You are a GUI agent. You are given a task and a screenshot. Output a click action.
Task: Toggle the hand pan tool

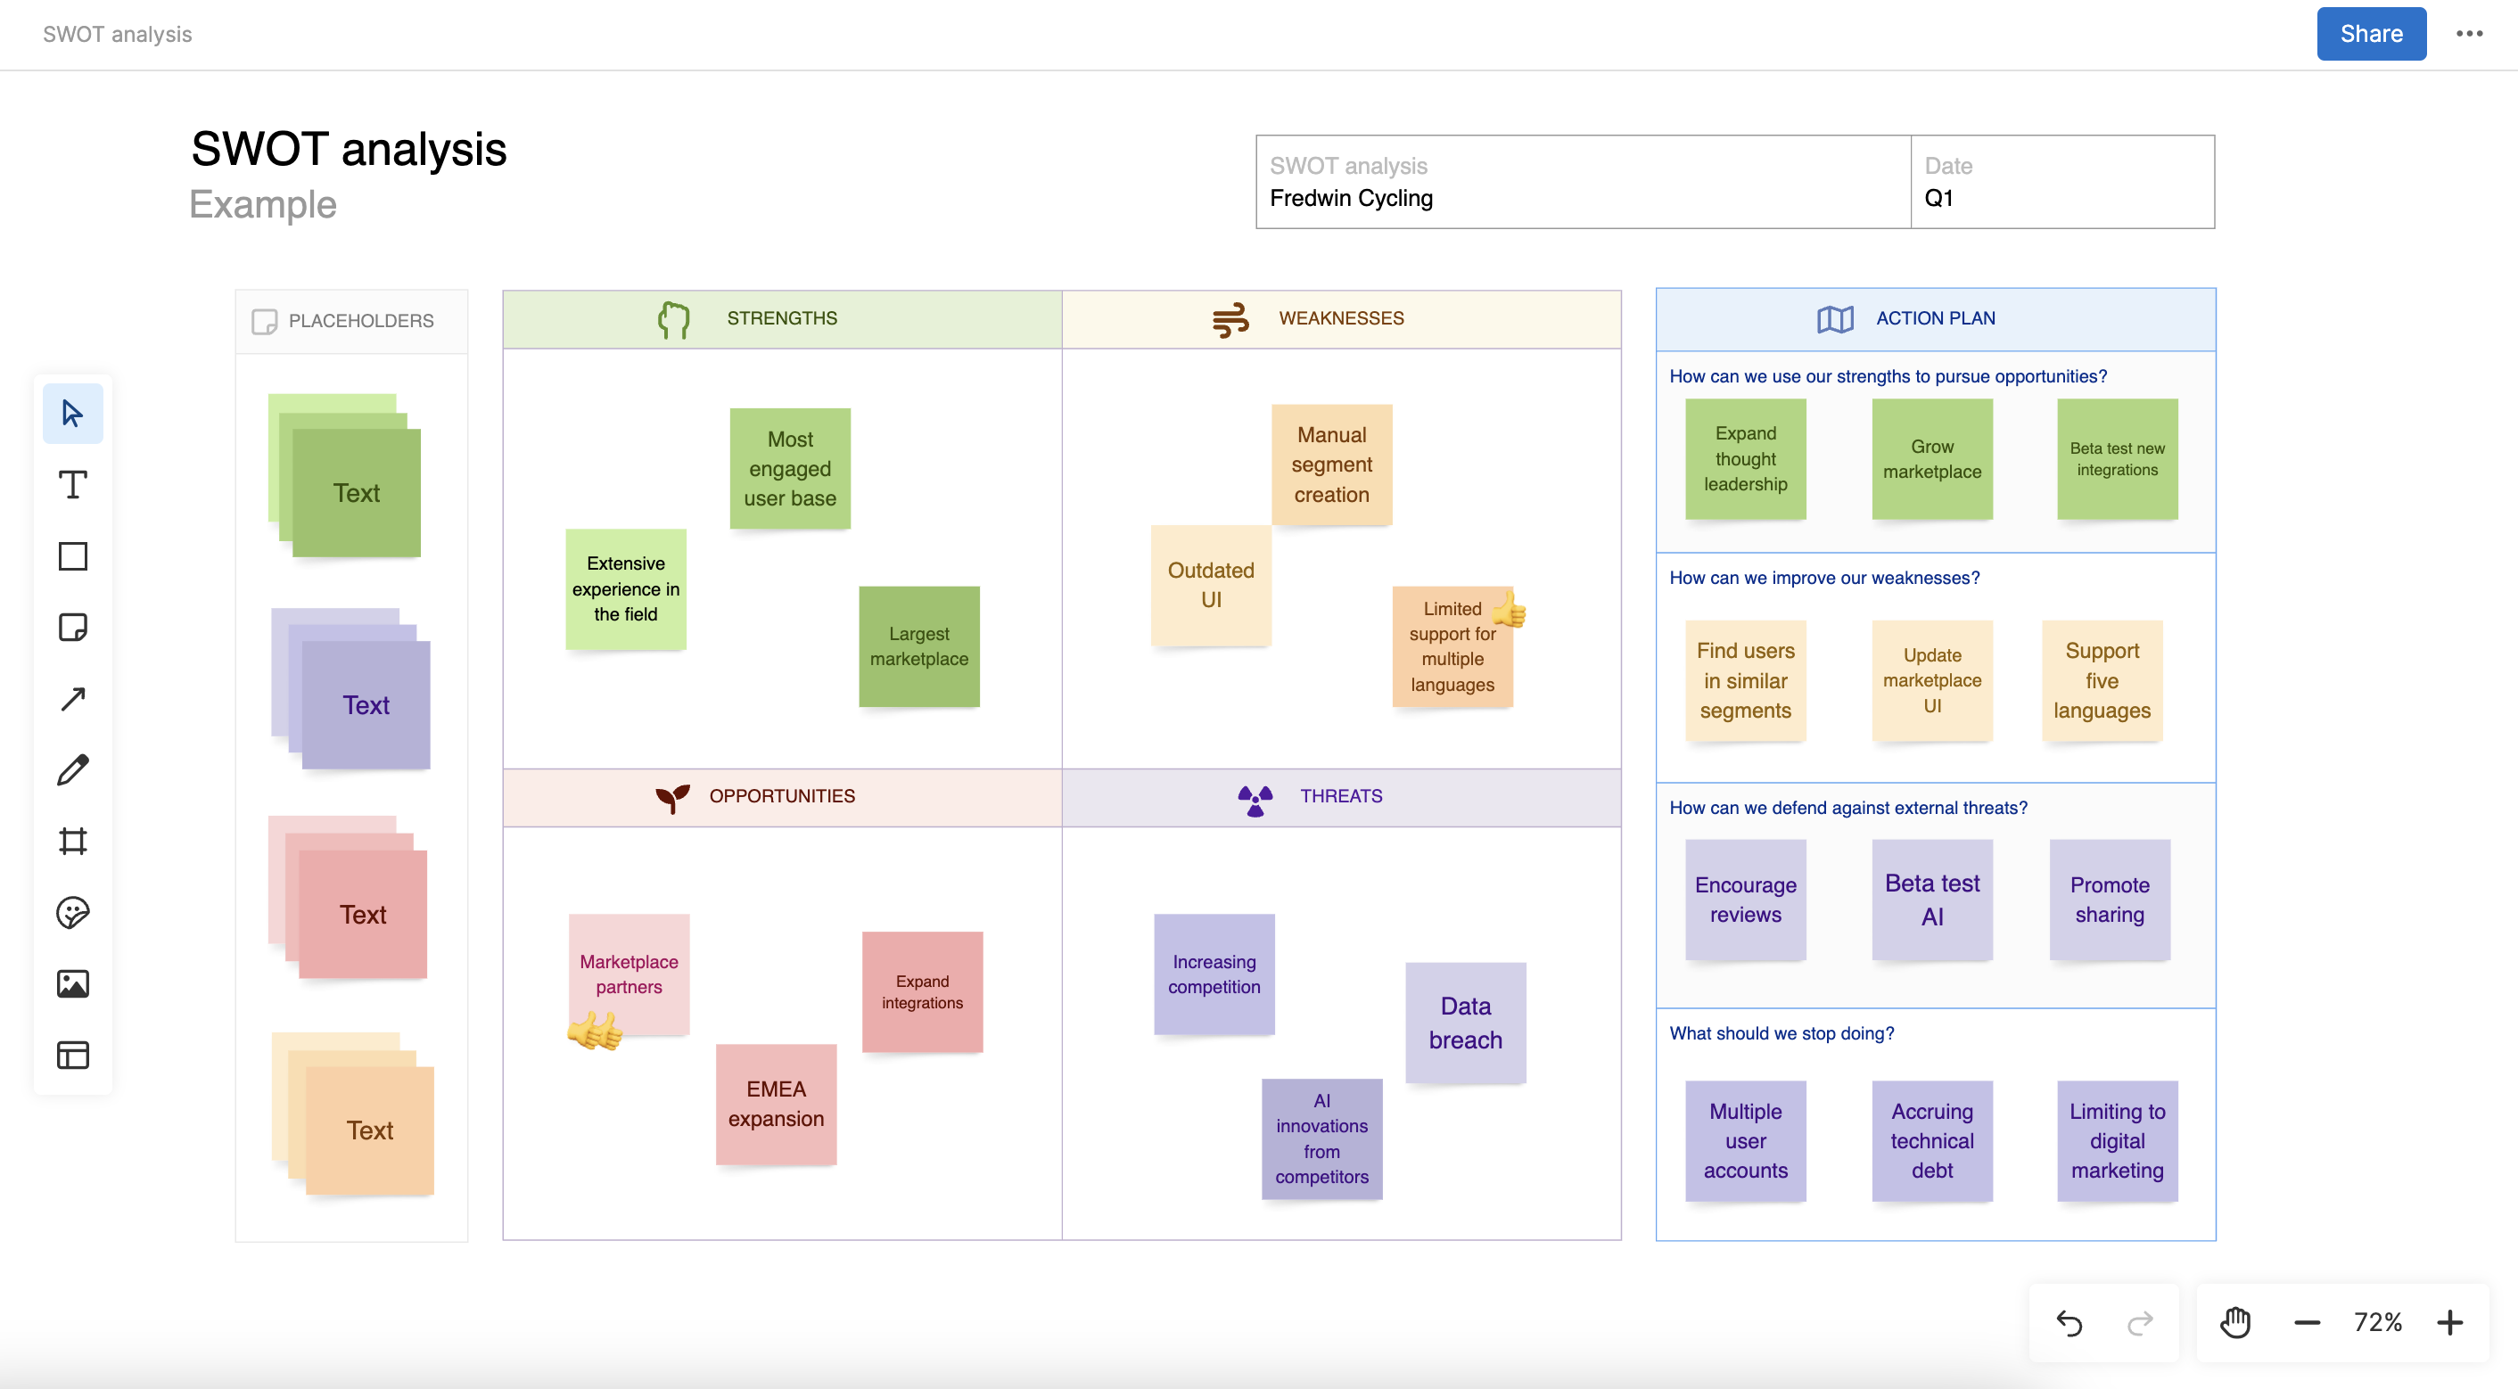coord(2235,1322)
